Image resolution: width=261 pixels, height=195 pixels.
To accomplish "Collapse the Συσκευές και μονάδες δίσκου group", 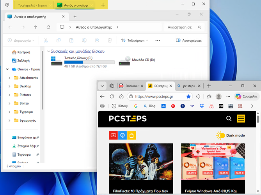I will point(48,51).
